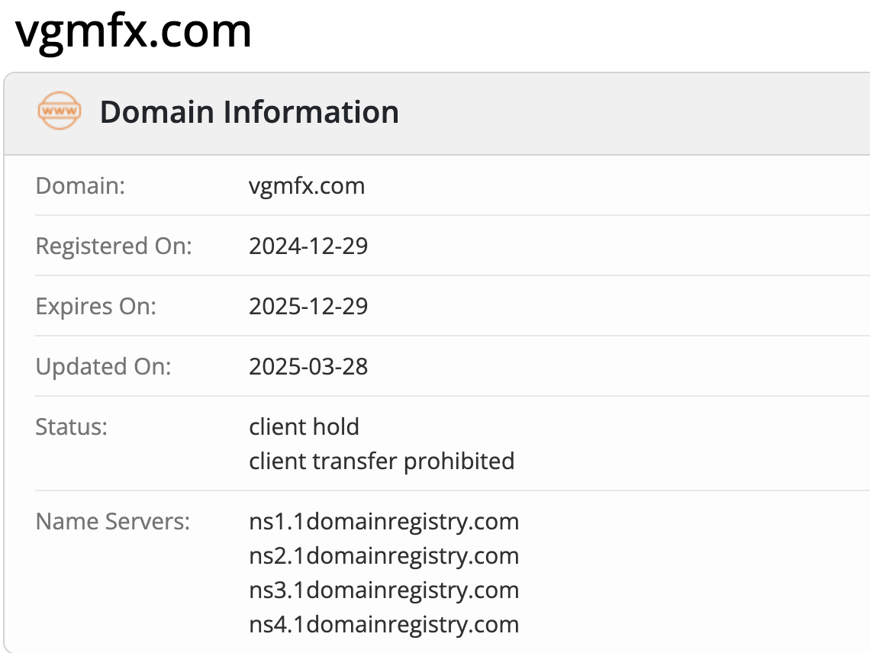This screenshot has width=870, height=653.
Task: Click the vgmfx.com page title
Action: 134,32
